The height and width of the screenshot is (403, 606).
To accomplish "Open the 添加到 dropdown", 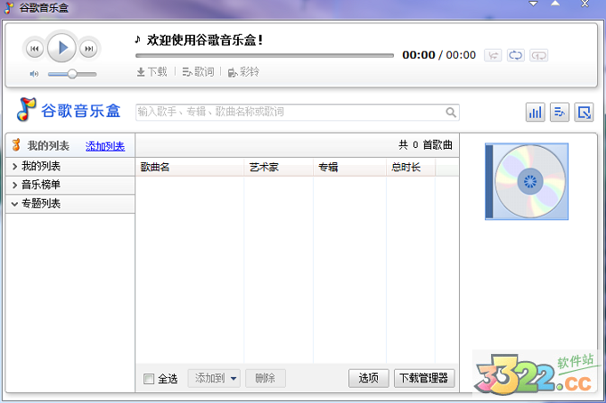I will click(x=214, y=378).
